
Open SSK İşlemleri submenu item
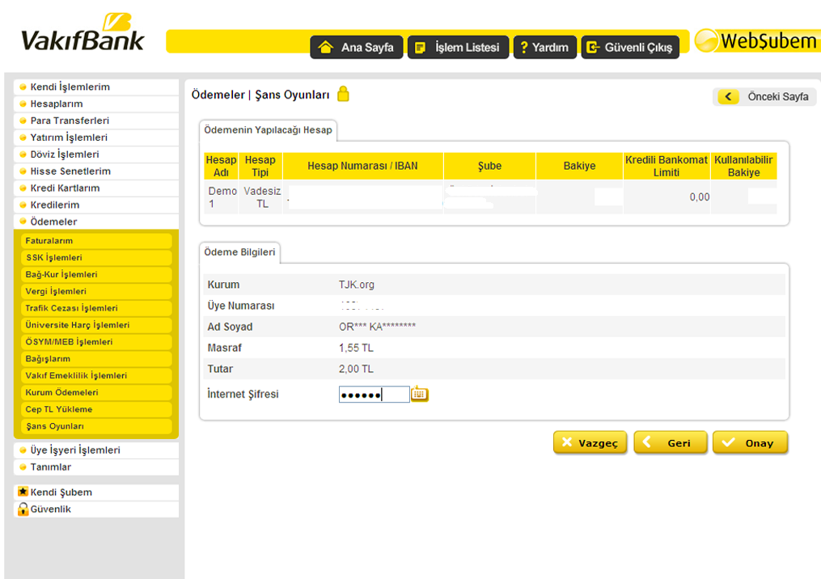point(96,258)
